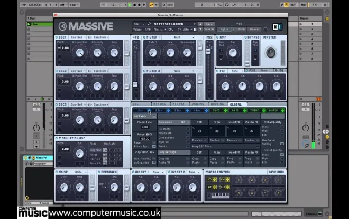The width and height of the screenshot is (349, 219).
Task: Click the play button in Ableton transport
Action: click(130, 5)
